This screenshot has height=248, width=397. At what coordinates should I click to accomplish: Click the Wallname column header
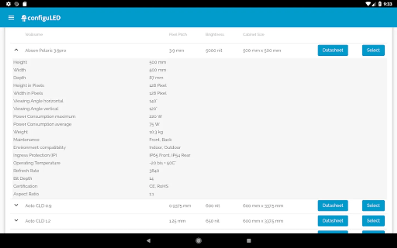point(34,34)
